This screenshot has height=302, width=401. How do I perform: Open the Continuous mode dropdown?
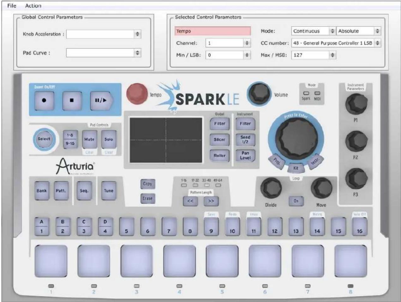click(x=314, y=31)
